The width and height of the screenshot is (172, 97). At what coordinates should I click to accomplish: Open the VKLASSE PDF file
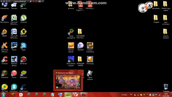click(90, 5)
